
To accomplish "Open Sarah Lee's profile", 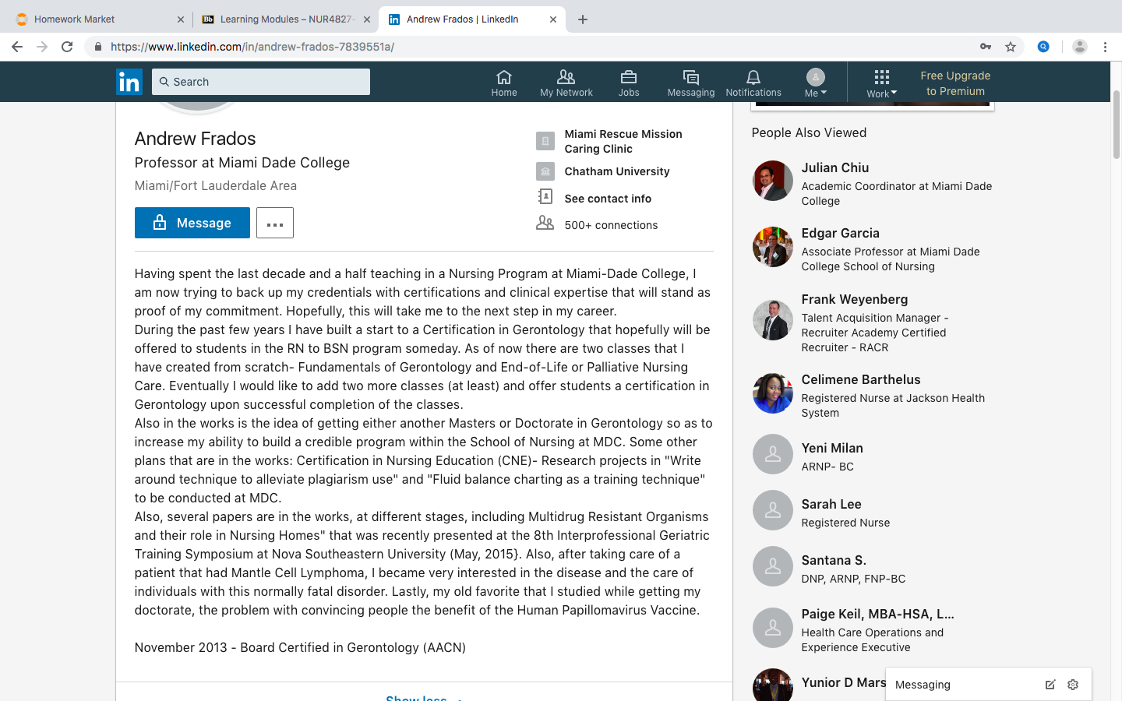I will 831,504.
